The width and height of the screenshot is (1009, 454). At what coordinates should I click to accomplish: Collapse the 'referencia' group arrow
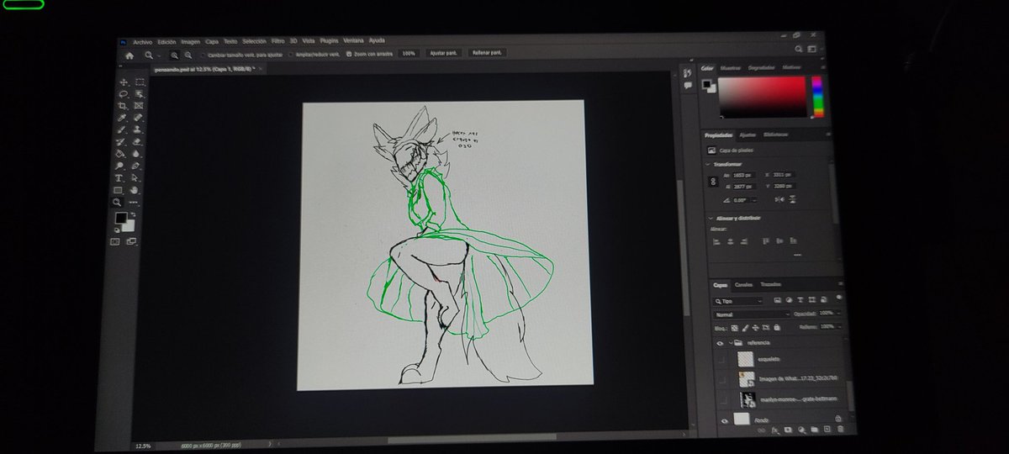[730, 343]
